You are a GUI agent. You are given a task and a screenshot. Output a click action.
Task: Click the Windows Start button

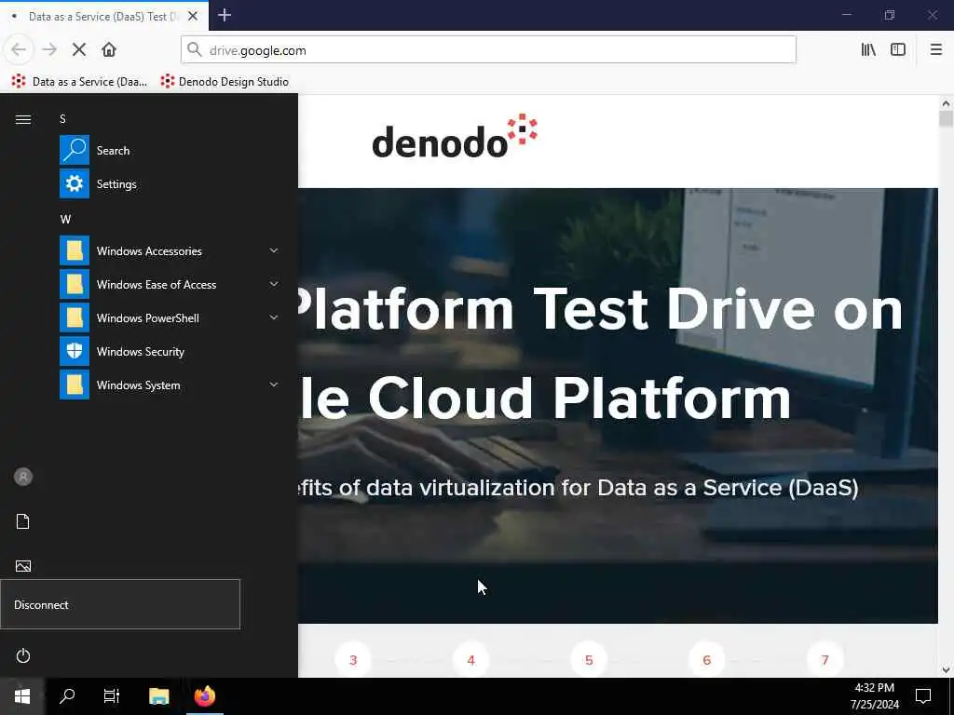pyautogui.click(x=22, y=696)
